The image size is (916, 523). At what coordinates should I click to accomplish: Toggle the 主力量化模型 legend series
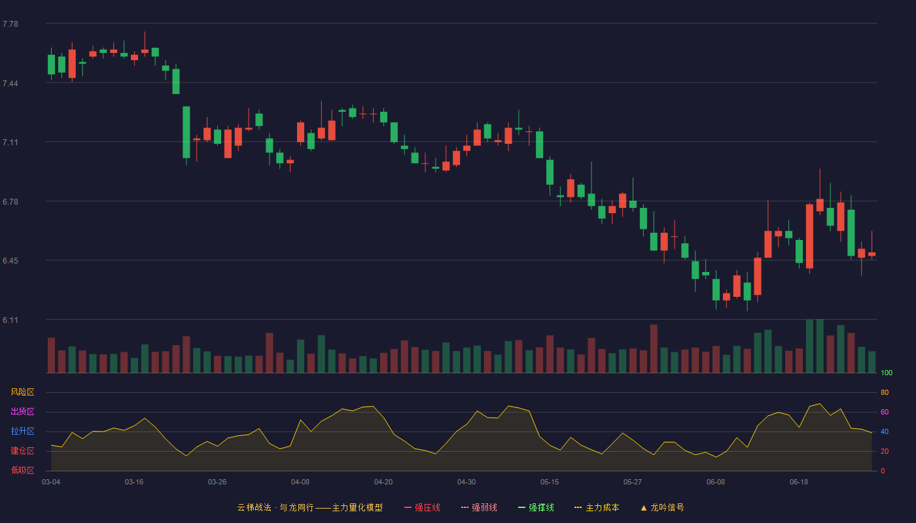310,507
